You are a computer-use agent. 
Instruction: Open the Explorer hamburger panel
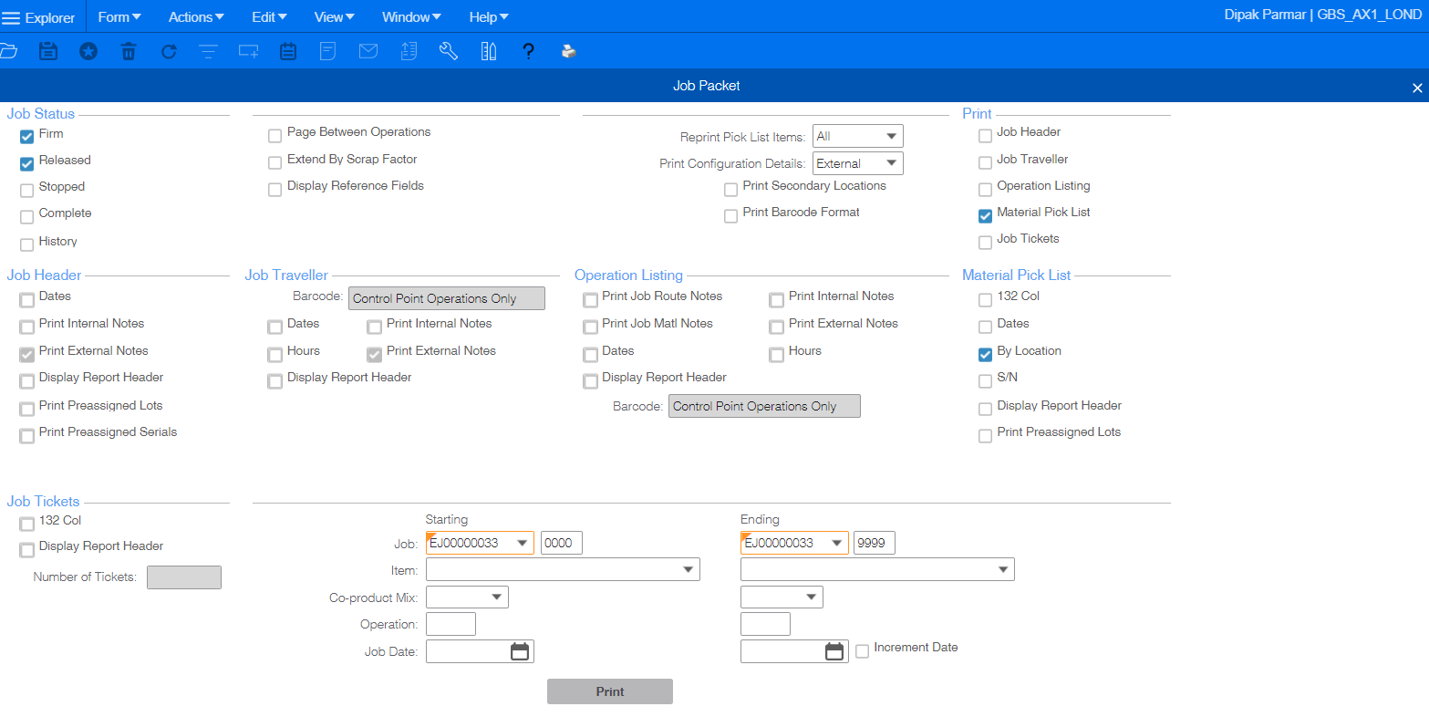tap(38, 17)
